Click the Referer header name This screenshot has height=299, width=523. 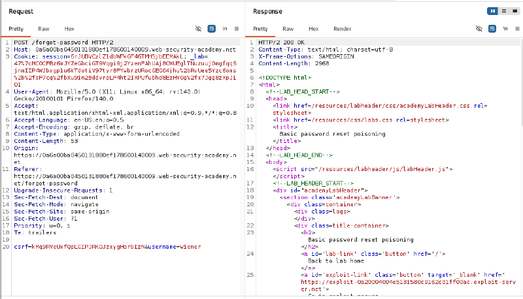[28, 169]
